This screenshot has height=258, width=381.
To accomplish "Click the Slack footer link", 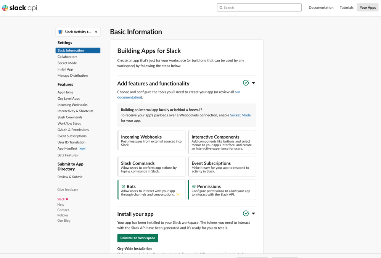I will [x=61, y=199].
